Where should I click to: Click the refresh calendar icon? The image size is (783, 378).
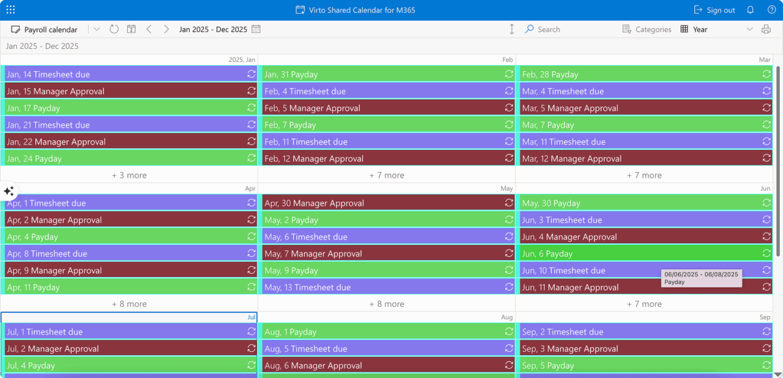[x=114, y=29]
